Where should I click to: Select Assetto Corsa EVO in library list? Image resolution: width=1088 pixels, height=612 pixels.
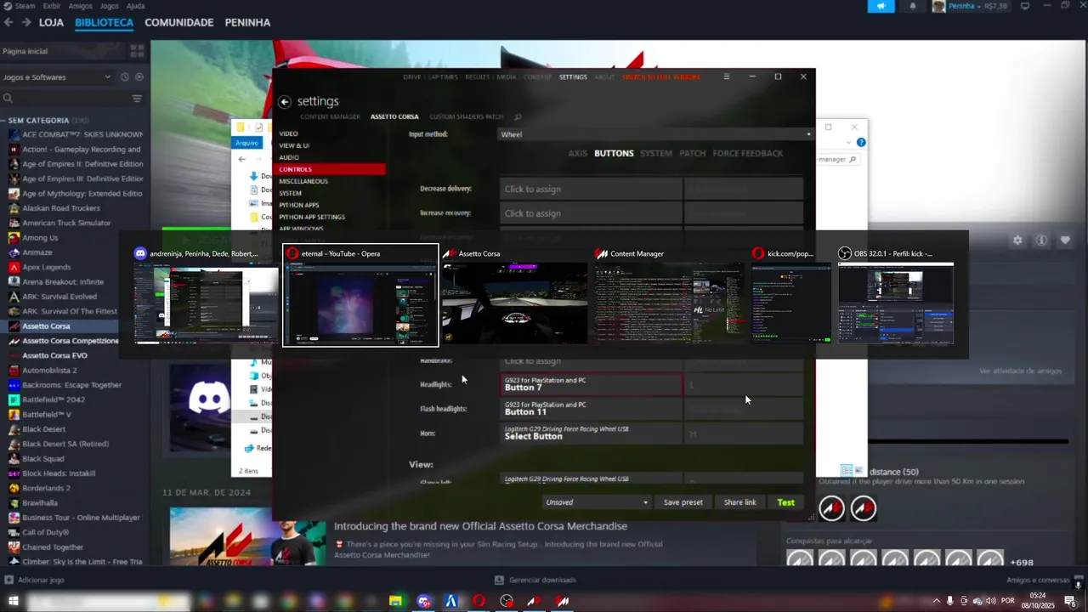click(54, 355)
